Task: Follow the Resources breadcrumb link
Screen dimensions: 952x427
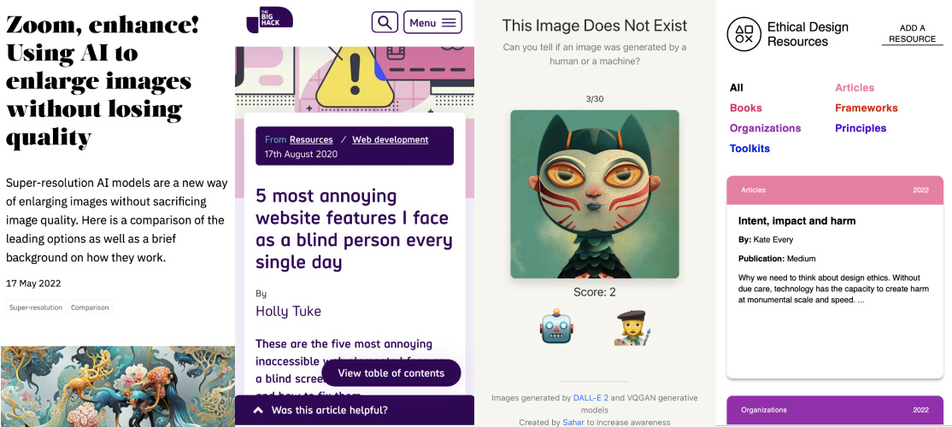Action: [311, 139]
